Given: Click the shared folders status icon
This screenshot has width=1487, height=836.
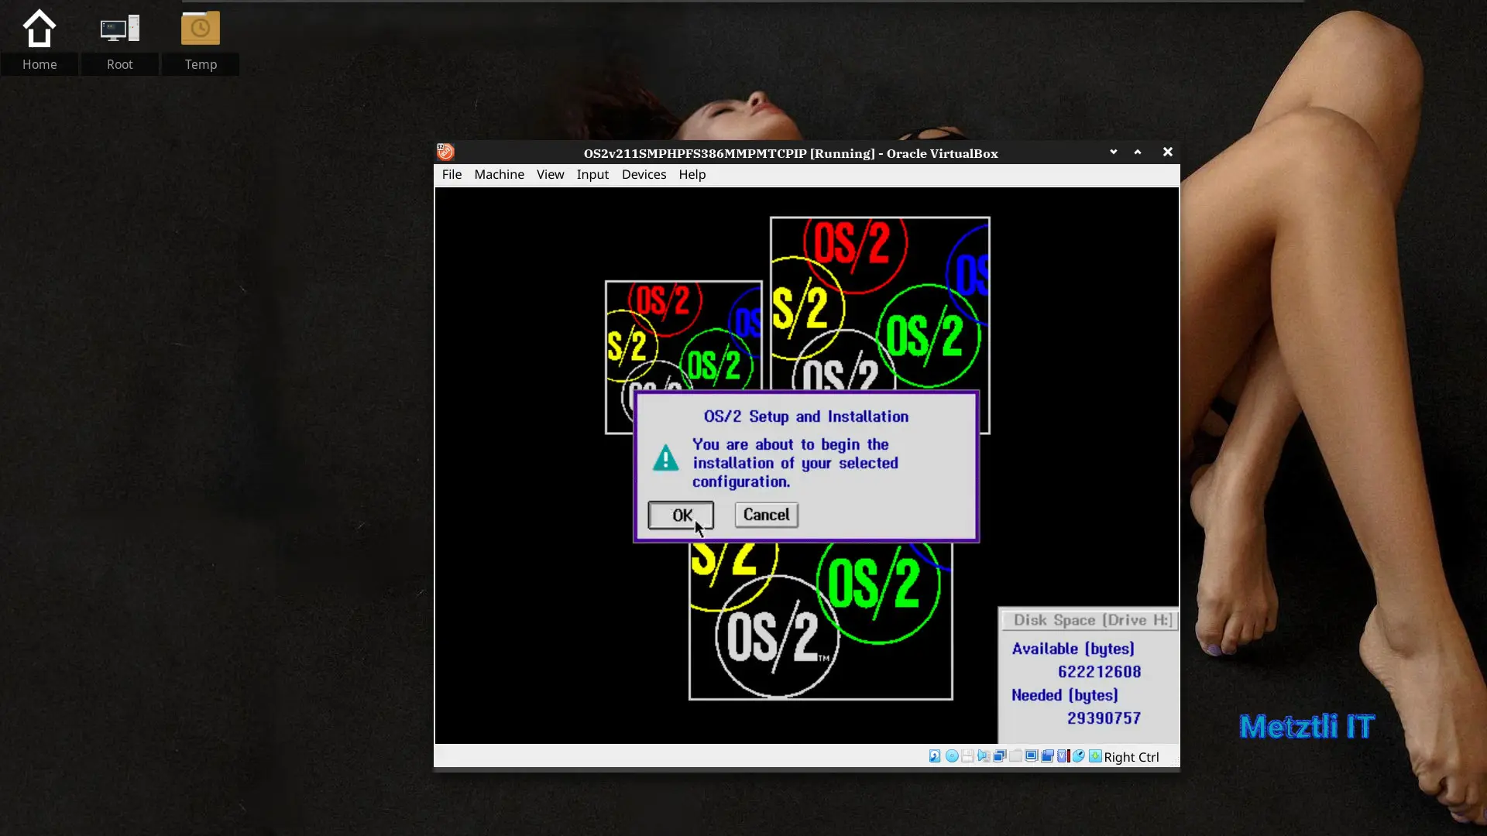Looking at the screenshot, I should click(x=1015, y=756).
